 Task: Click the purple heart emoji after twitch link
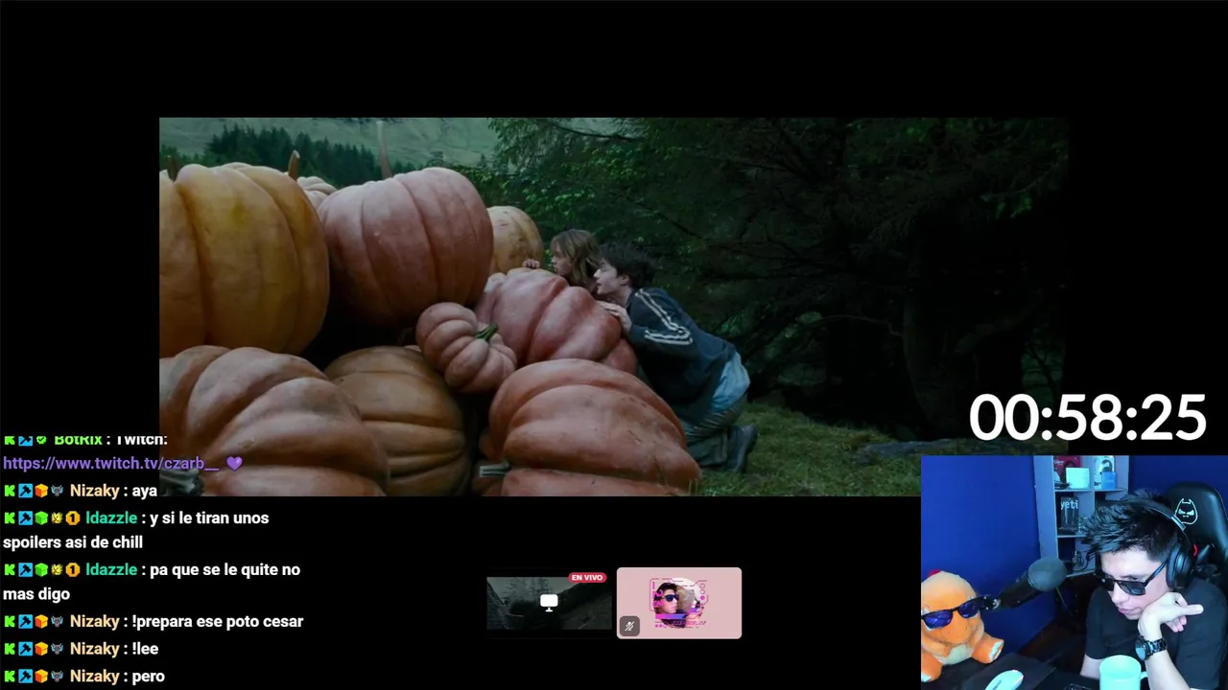coord(234,463)
